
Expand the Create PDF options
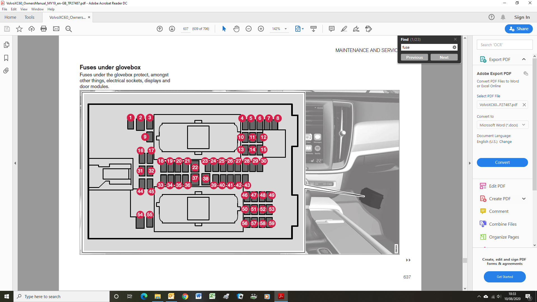click(x=524, y=199)
